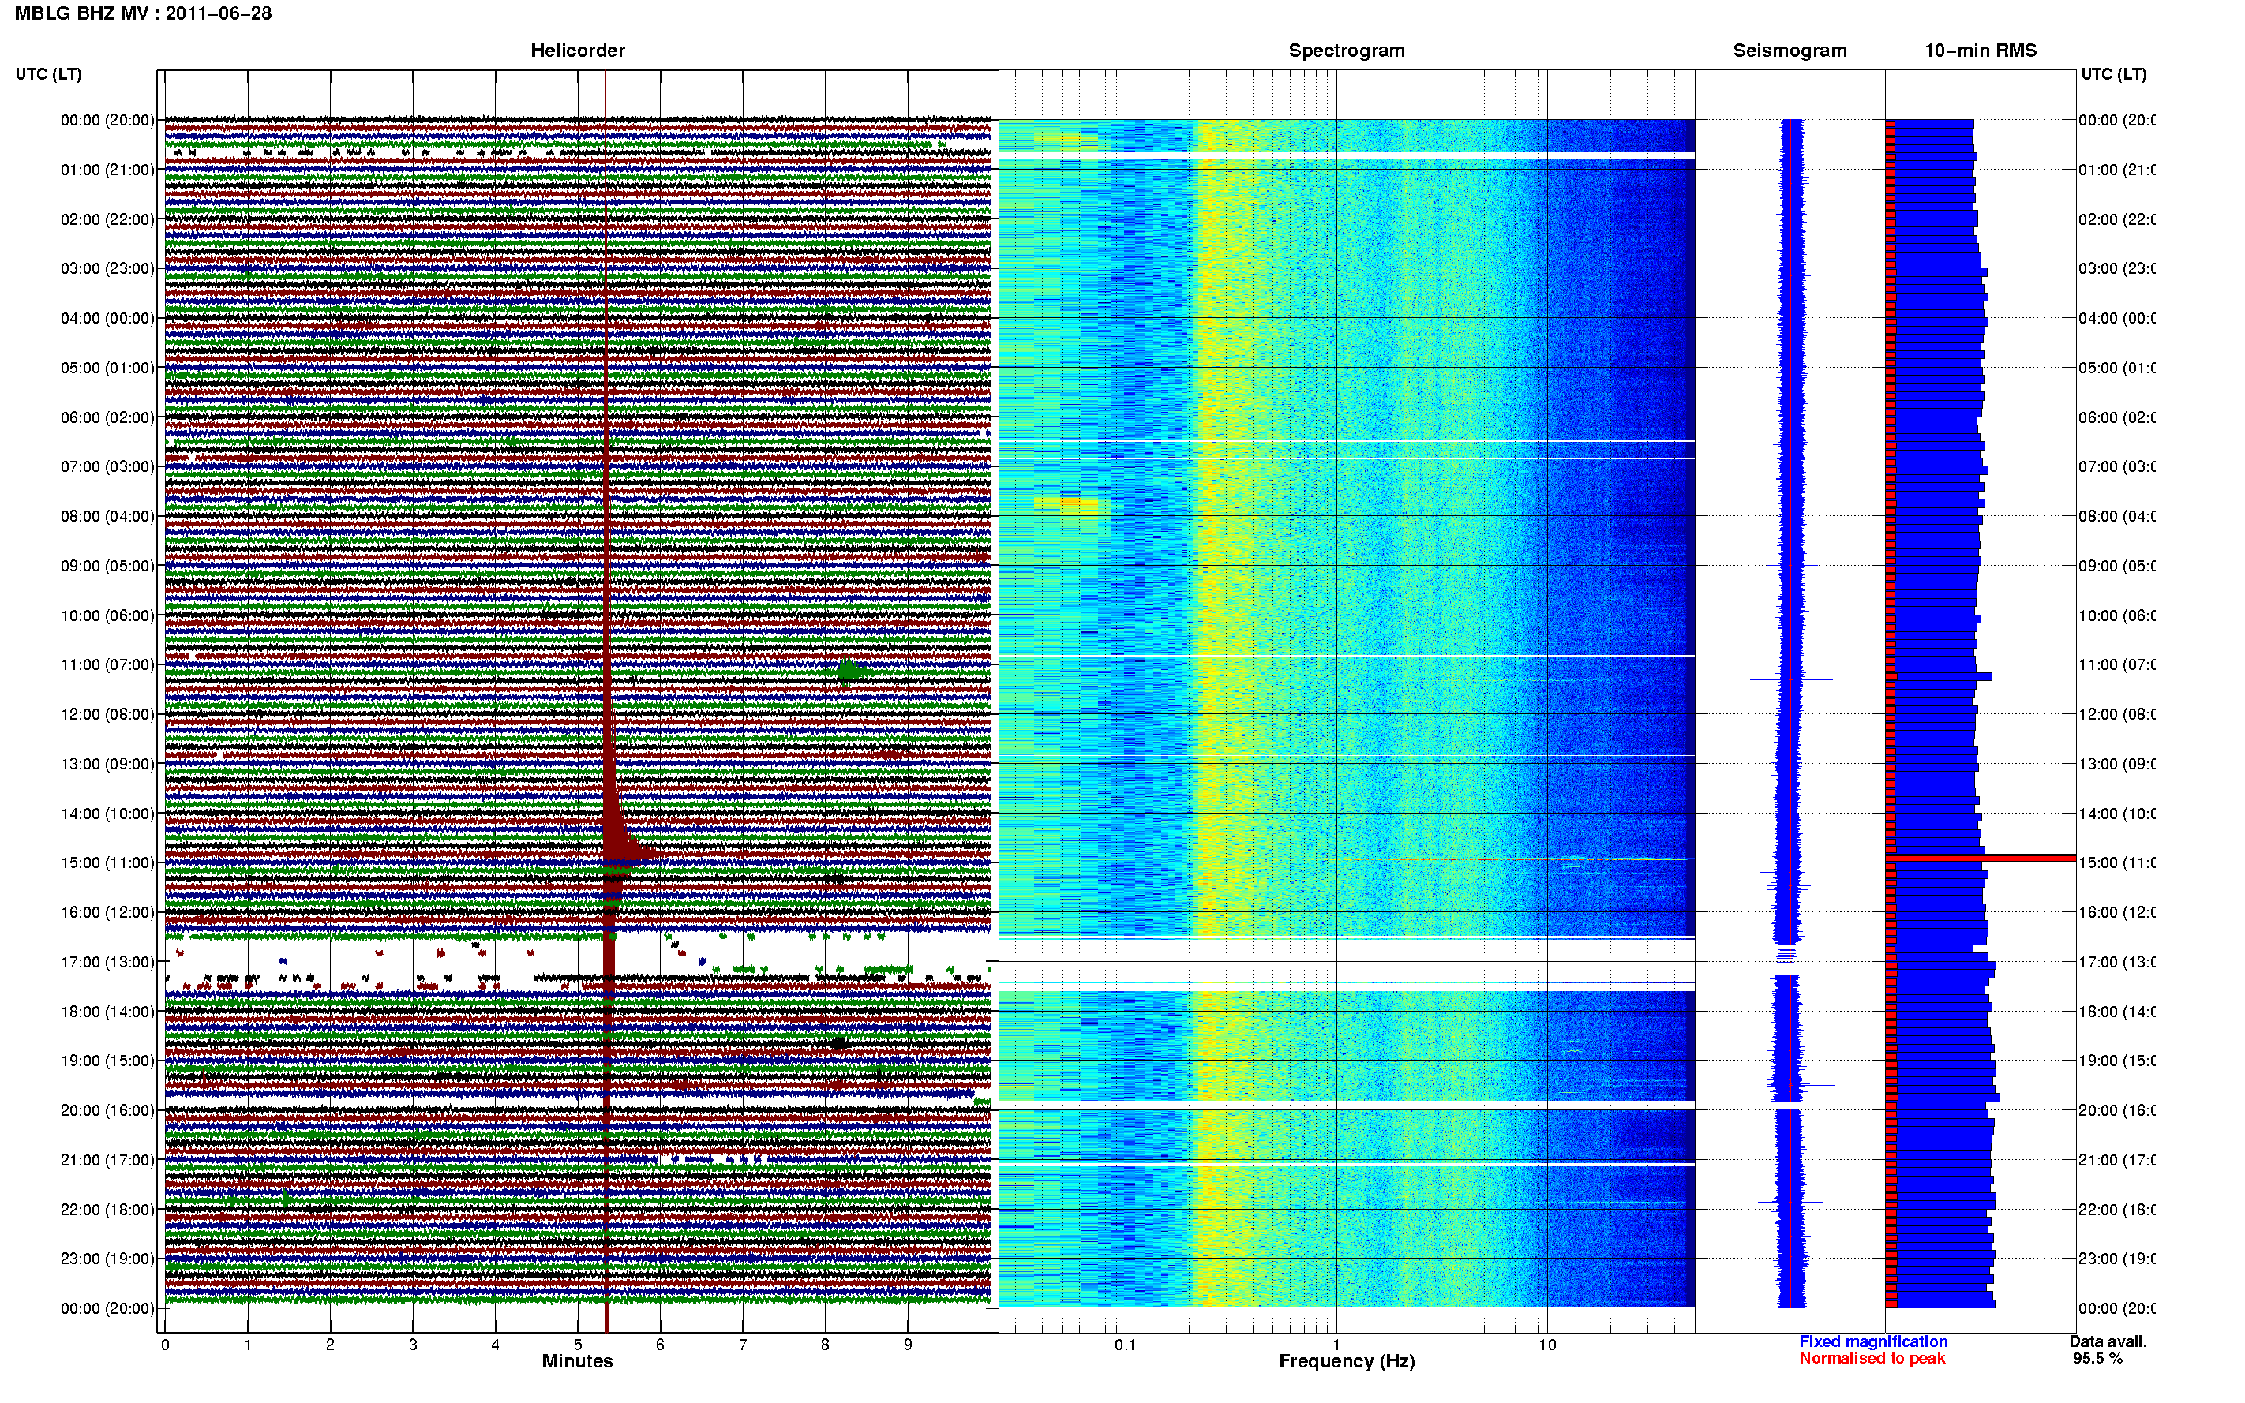The image size is (2245, 1403).
Task: Click the left '15:00 (11:00)' time label
Action: tap(107, 862)
